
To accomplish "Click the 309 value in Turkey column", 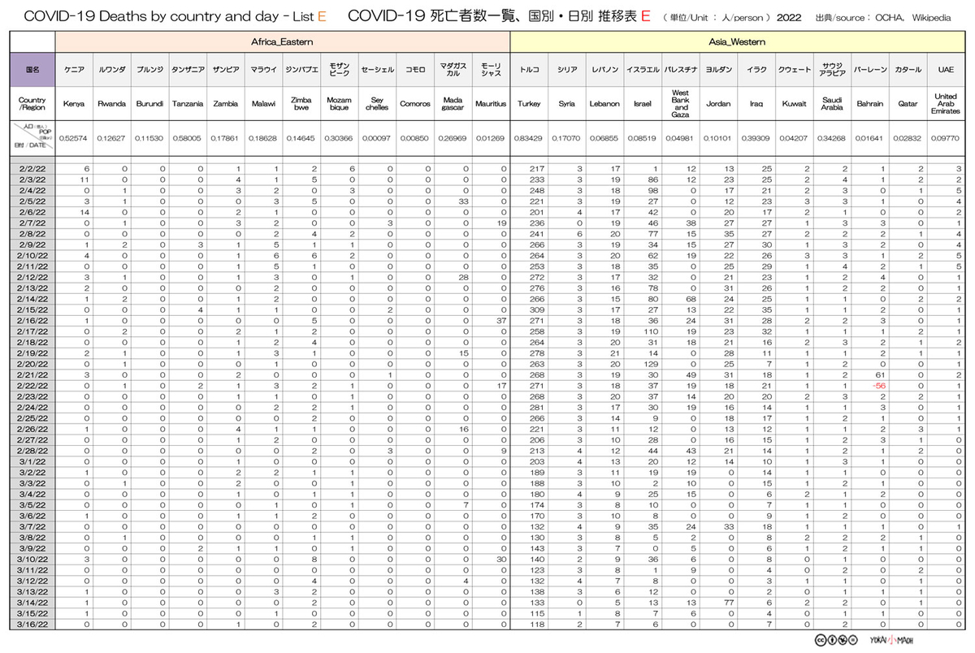I will [535, 309].
